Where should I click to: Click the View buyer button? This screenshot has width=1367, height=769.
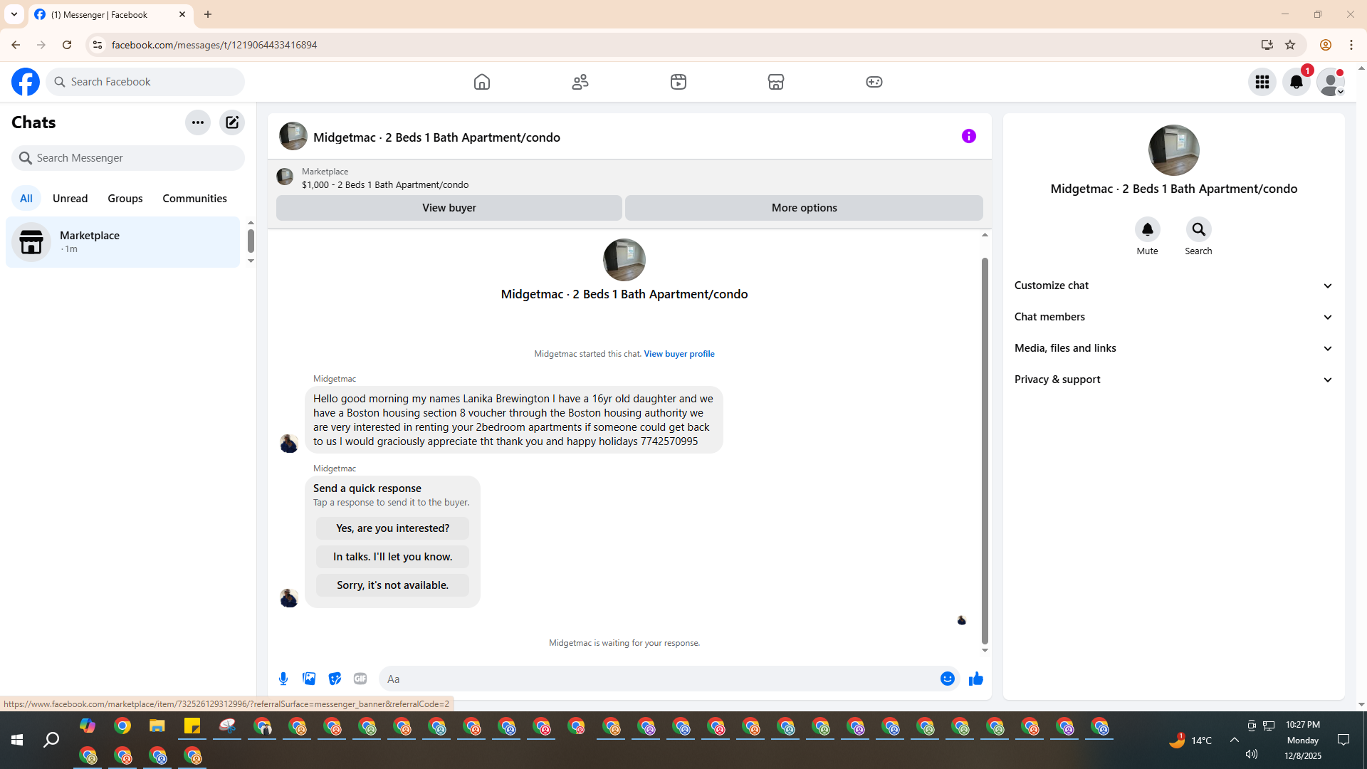point(449,208)
